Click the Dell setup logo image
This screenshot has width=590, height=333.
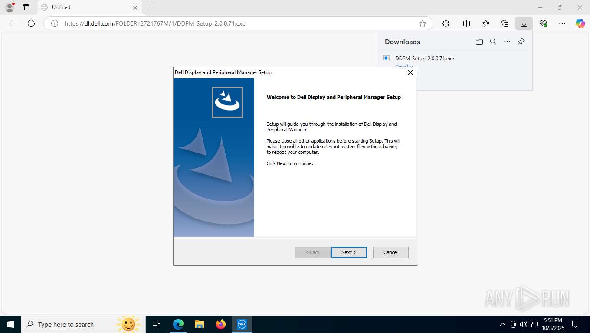point(227,102)
